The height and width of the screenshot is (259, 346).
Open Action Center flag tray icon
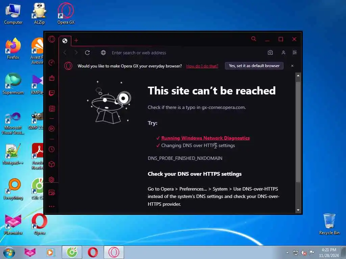point(312,252)
